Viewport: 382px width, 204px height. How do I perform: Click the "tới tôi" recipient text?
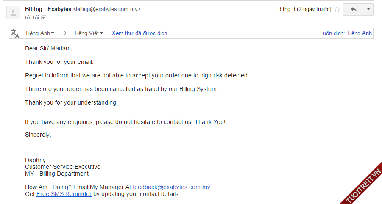[x=32, y=17]
